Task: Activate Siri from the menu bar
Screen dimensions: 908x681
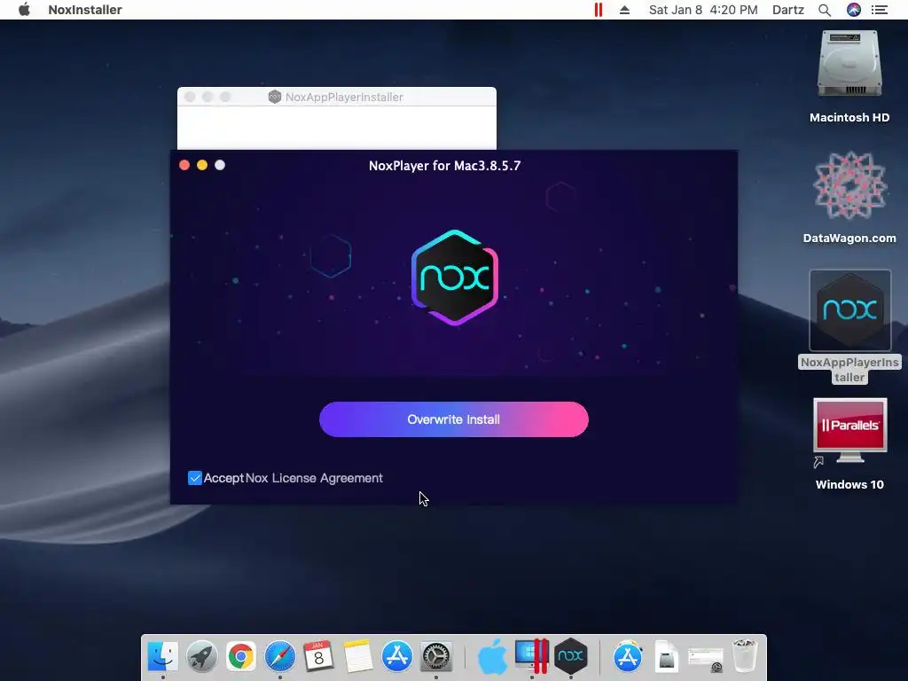Action: click(854, 10)
